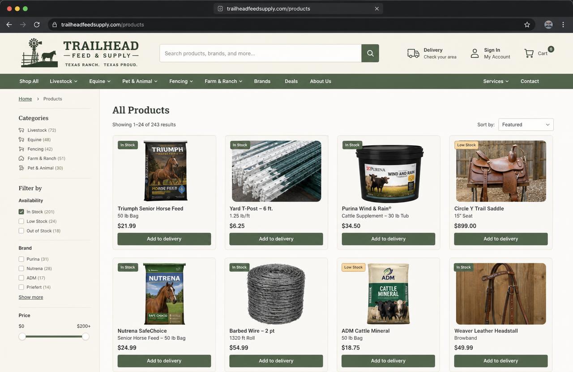
Task: Open the Nutrena SafeChoice product title
Action: click(142, 331)
